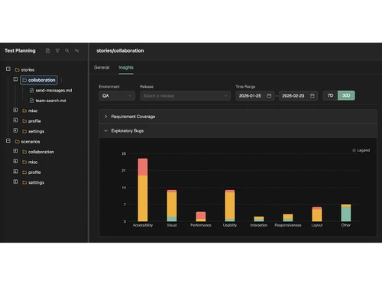Image resolution: width=382 pixels, height=286 pixels.
Task: Collapse the Exploratory Bugs section
Action: coord(238,130)
